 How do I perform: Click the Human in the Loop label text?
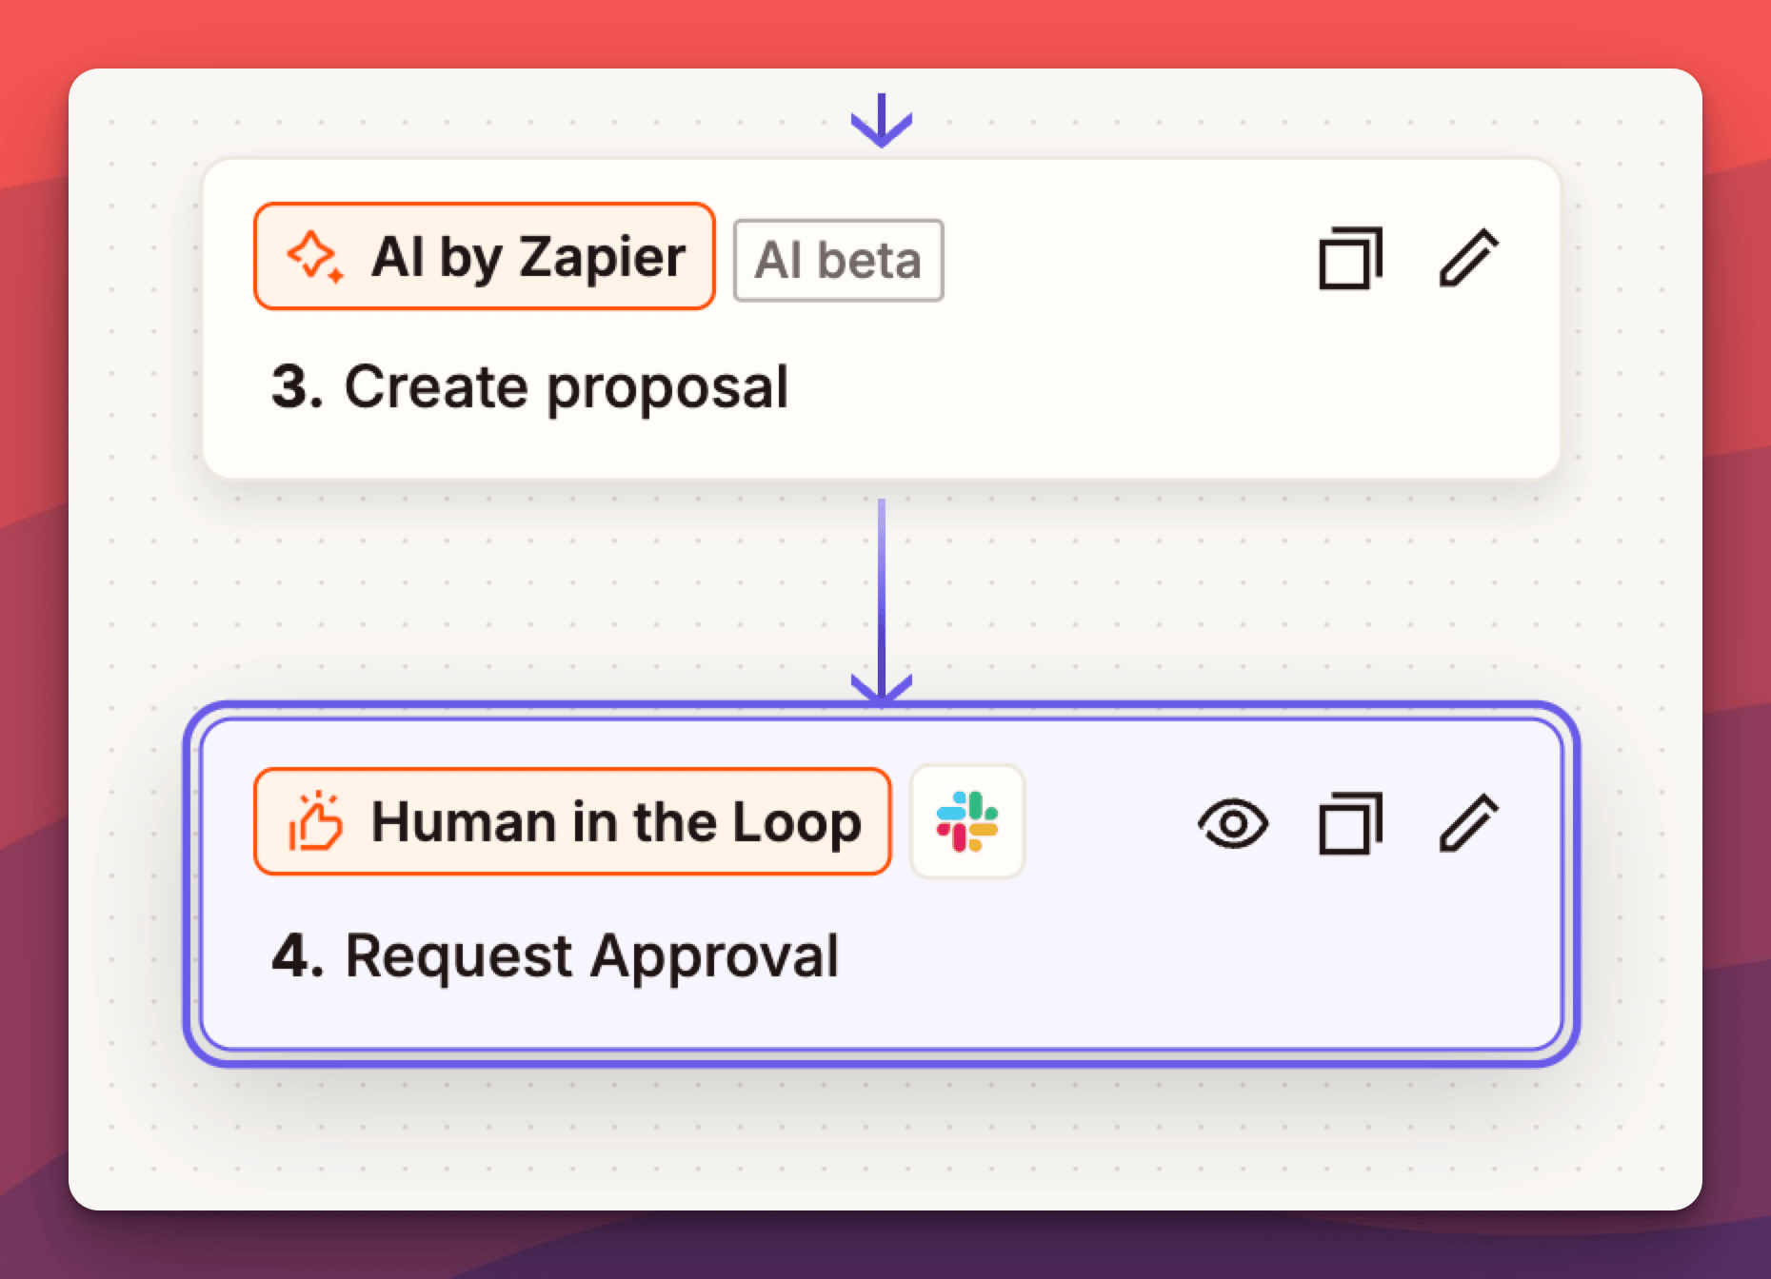[616, 822]
